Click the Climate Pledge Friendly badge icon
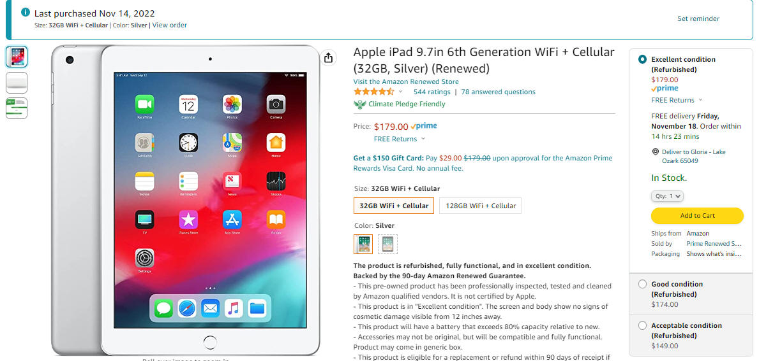This screenshot has width=759, height=361. (359, 104)
